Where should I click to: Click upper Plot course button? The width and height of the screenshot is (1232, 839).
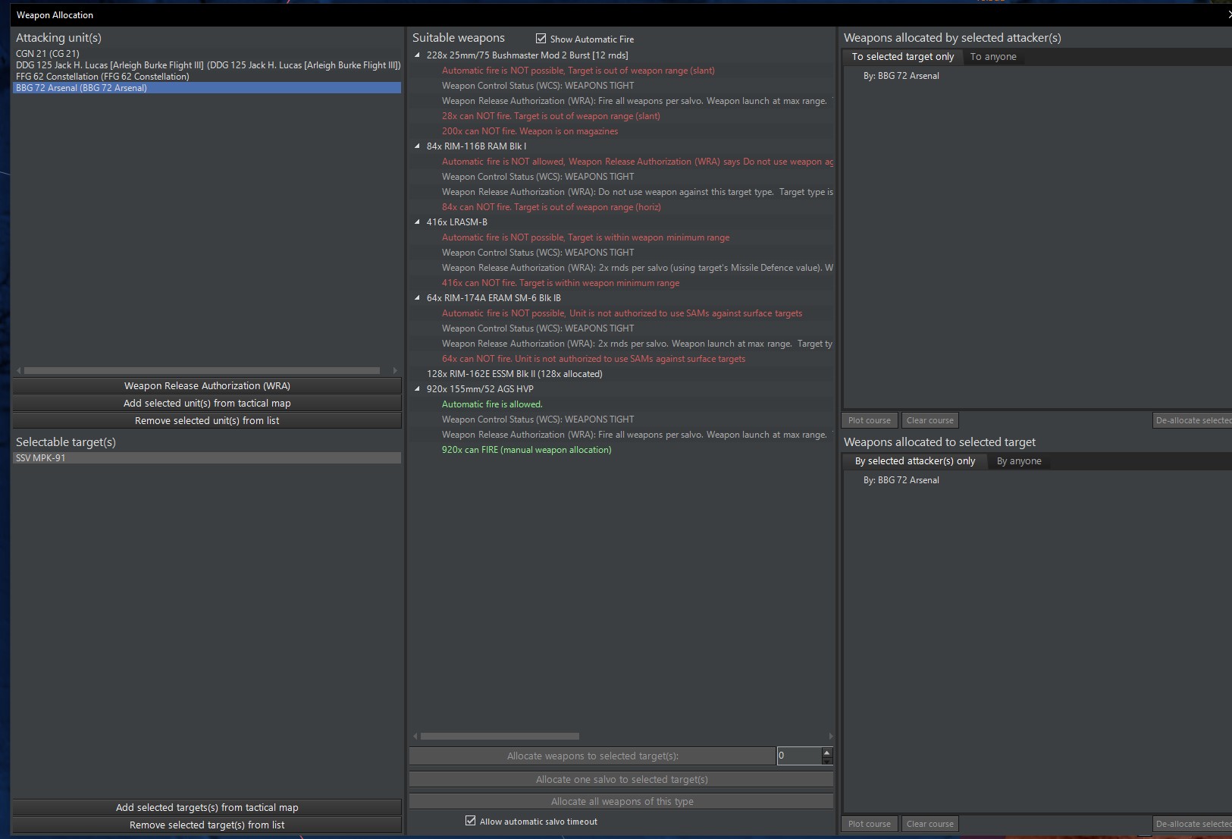870,420
